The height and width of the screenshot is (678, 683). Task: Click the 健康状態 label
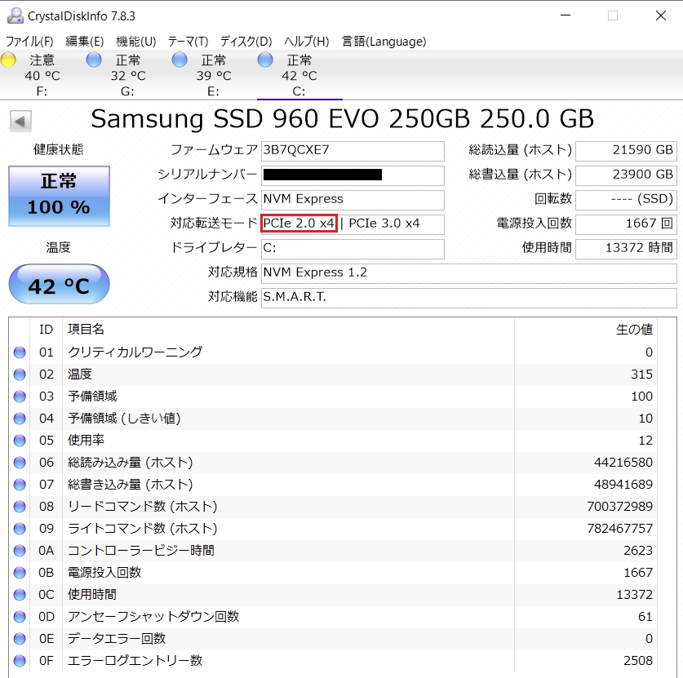59,150
